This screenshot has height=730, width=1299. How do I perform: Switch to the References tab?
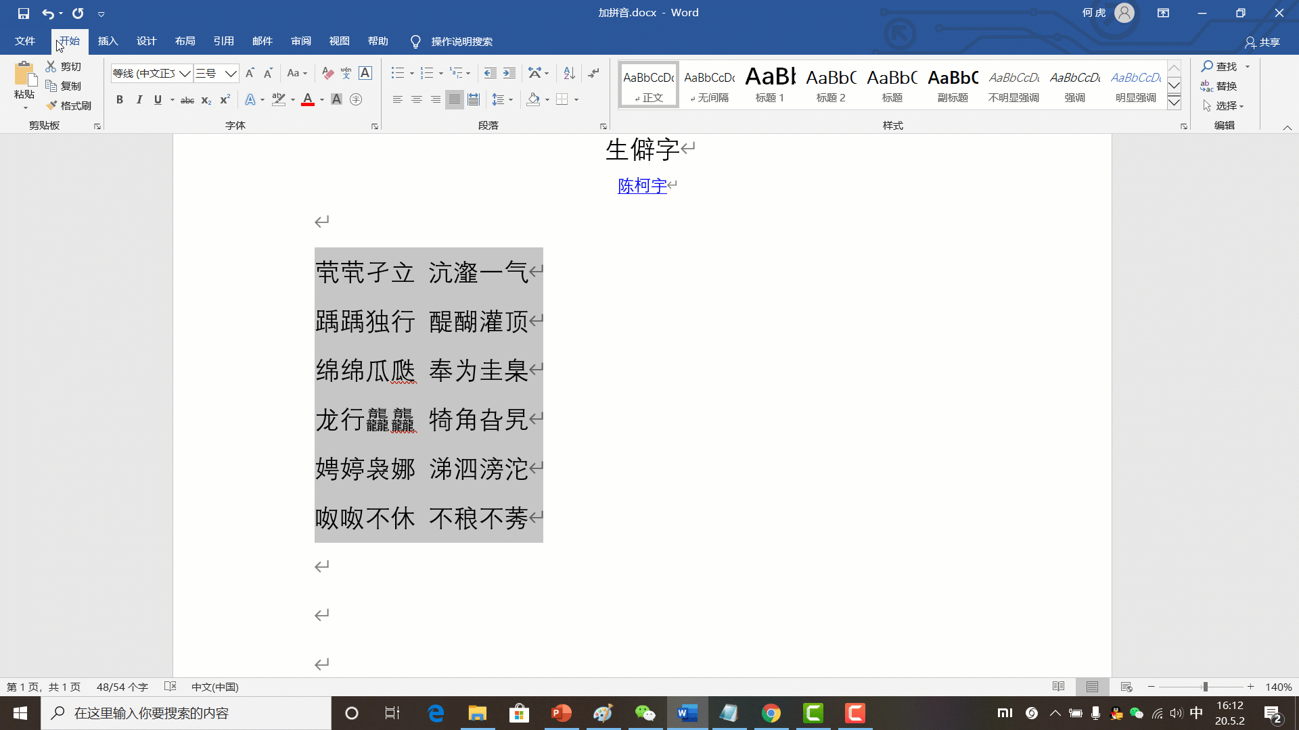(224, 41)
